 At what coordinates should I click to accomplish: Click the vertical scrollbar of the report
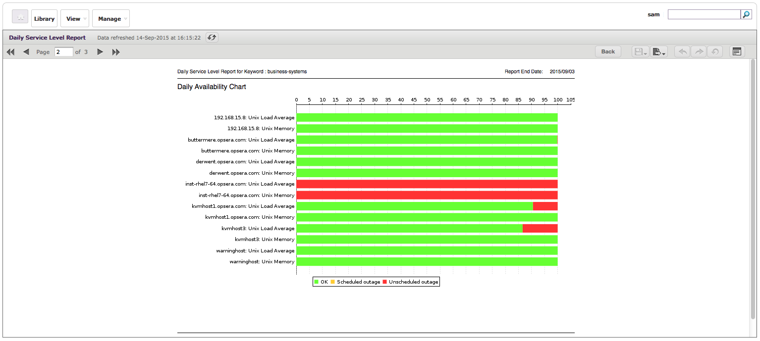click(x=753, y=189)
